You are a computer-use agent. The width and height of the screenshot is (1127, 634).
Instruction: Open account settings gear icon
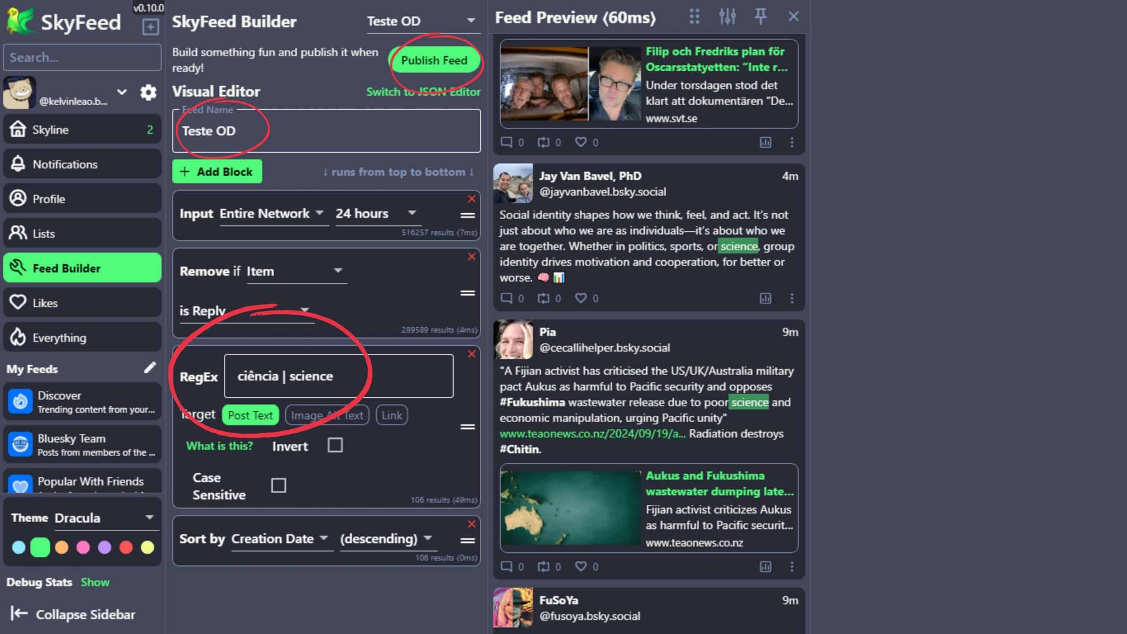coord(148,92)
